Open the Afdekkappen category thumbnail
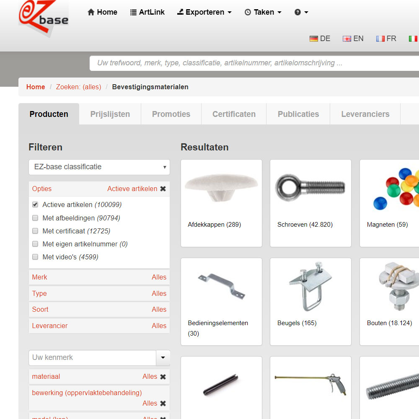This screenshot has width=419, height=419. click(x=221, y=189)
